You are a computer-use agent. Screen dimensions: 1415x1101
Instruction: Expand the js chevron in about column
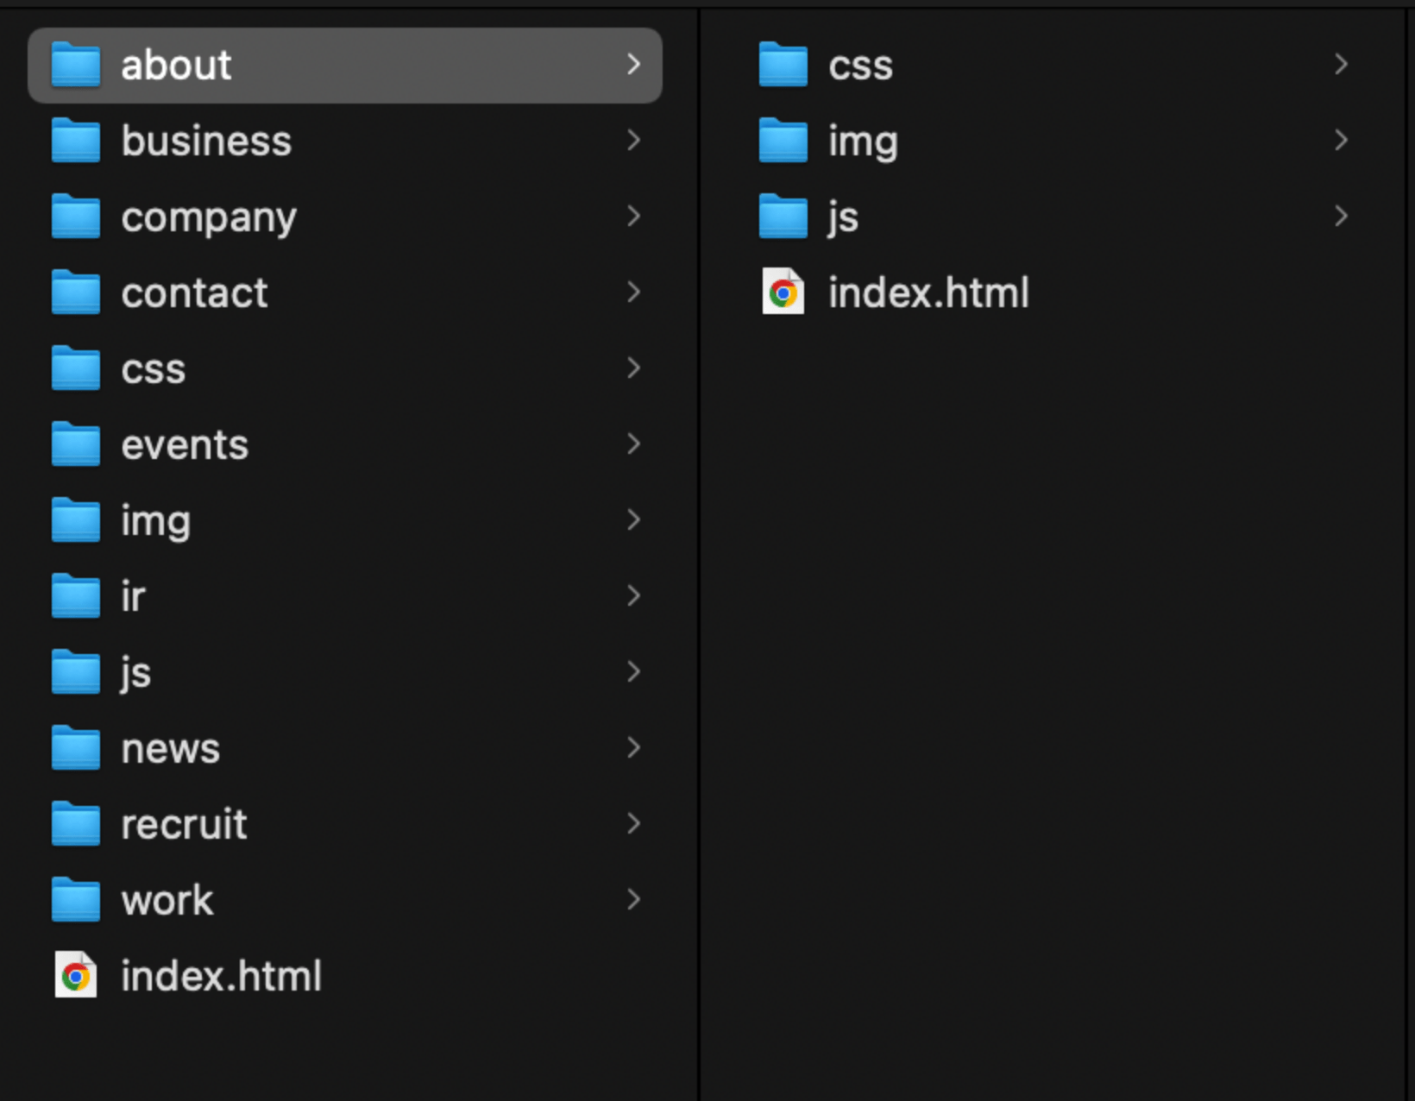point(1341,217)
